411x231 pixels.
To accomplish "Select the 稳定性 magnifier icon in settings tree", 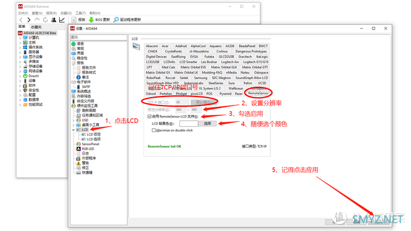I will 74,58.
